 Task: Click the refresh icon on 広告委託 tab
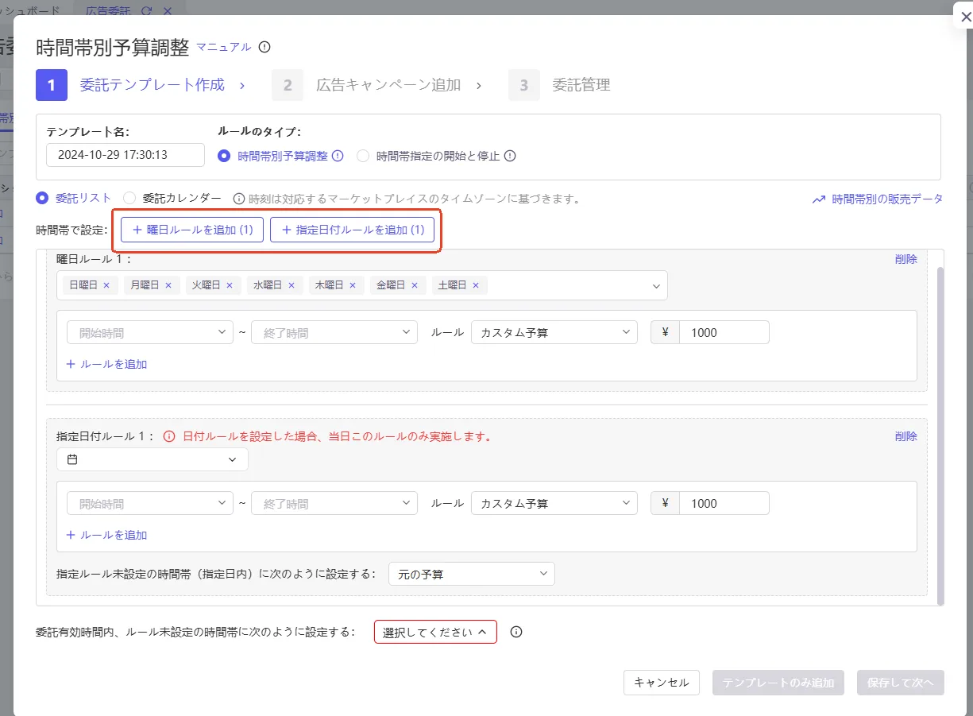[145, 11]
